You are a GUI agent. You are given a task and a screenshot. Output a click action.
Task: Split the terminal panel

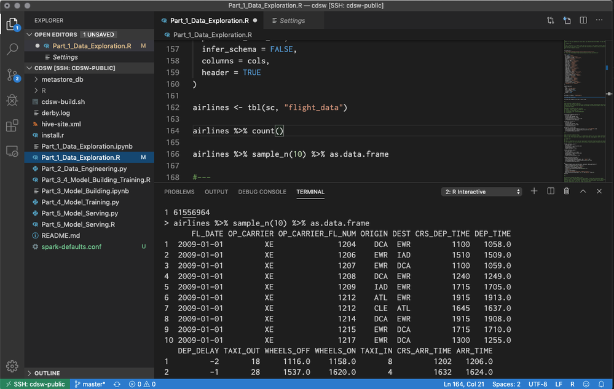coord(551,191)
